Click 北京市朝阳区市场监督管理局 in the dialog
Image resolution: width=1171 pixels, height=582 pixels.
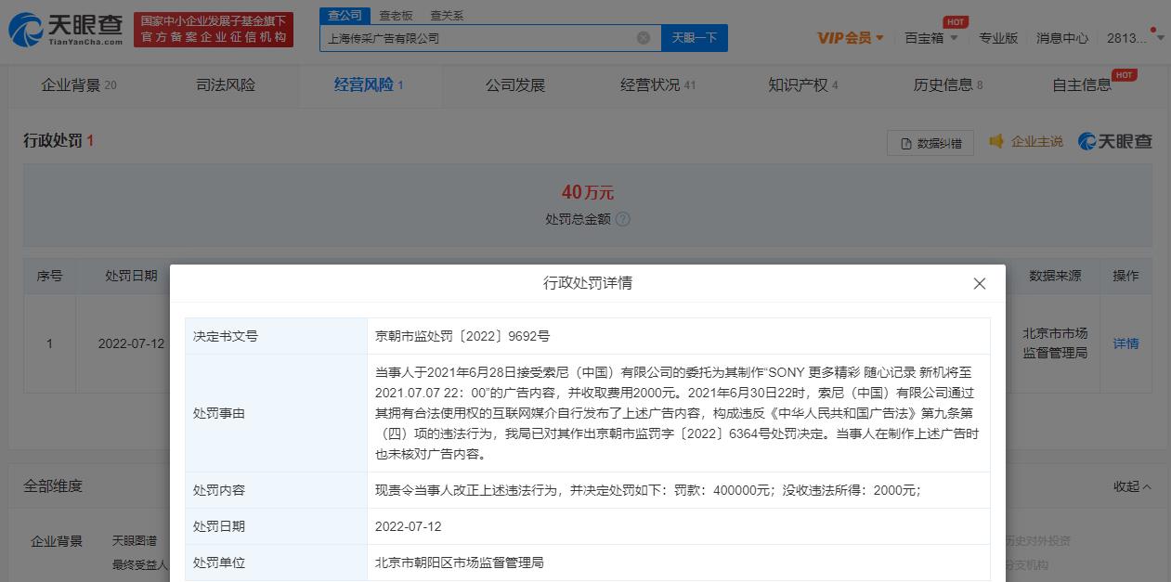[459, 563]
